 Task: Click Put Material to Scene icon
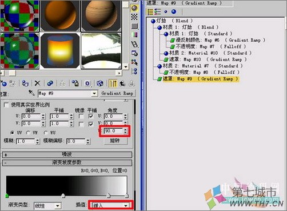point(13,83)
